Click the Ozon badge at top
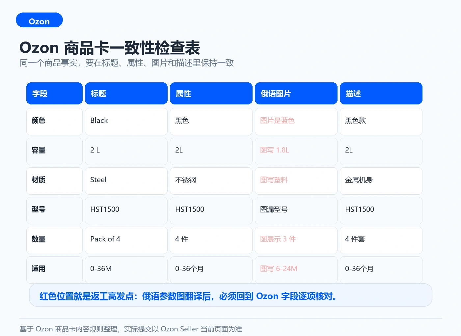 (39, 20)
